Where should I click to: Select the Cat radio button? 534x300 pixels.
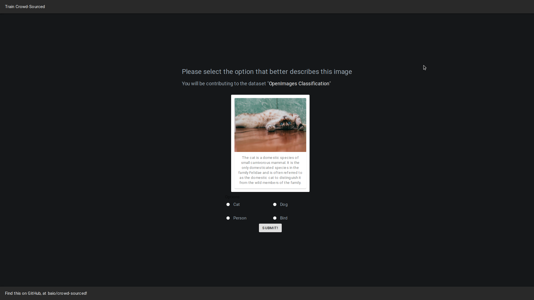click(228, 204)
